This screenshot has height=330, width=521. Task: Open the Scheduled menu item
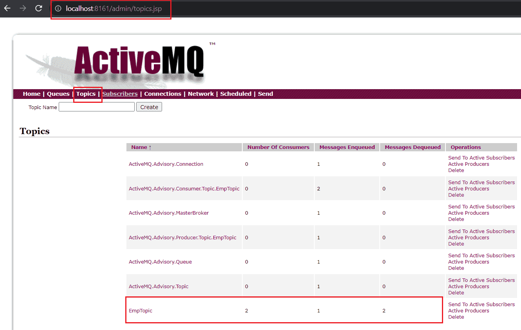click(236, 94)
